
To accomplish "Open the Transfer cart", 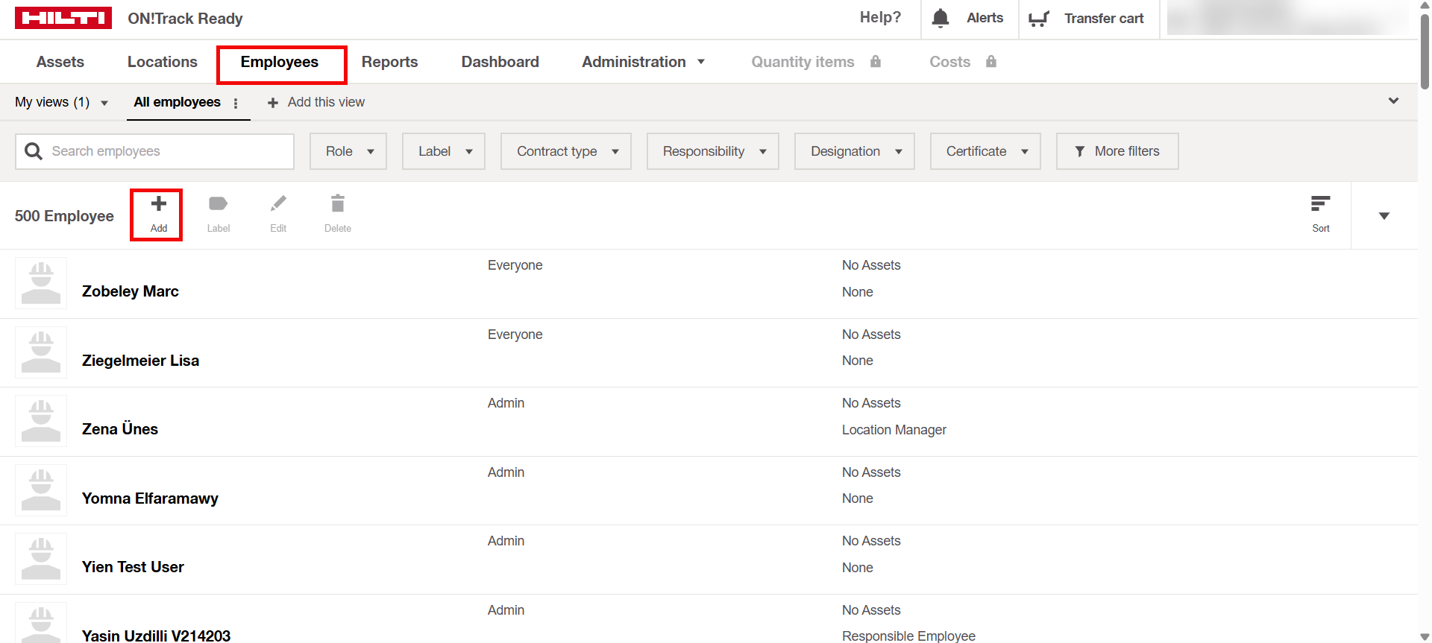I will click(x=1087, y=19).
